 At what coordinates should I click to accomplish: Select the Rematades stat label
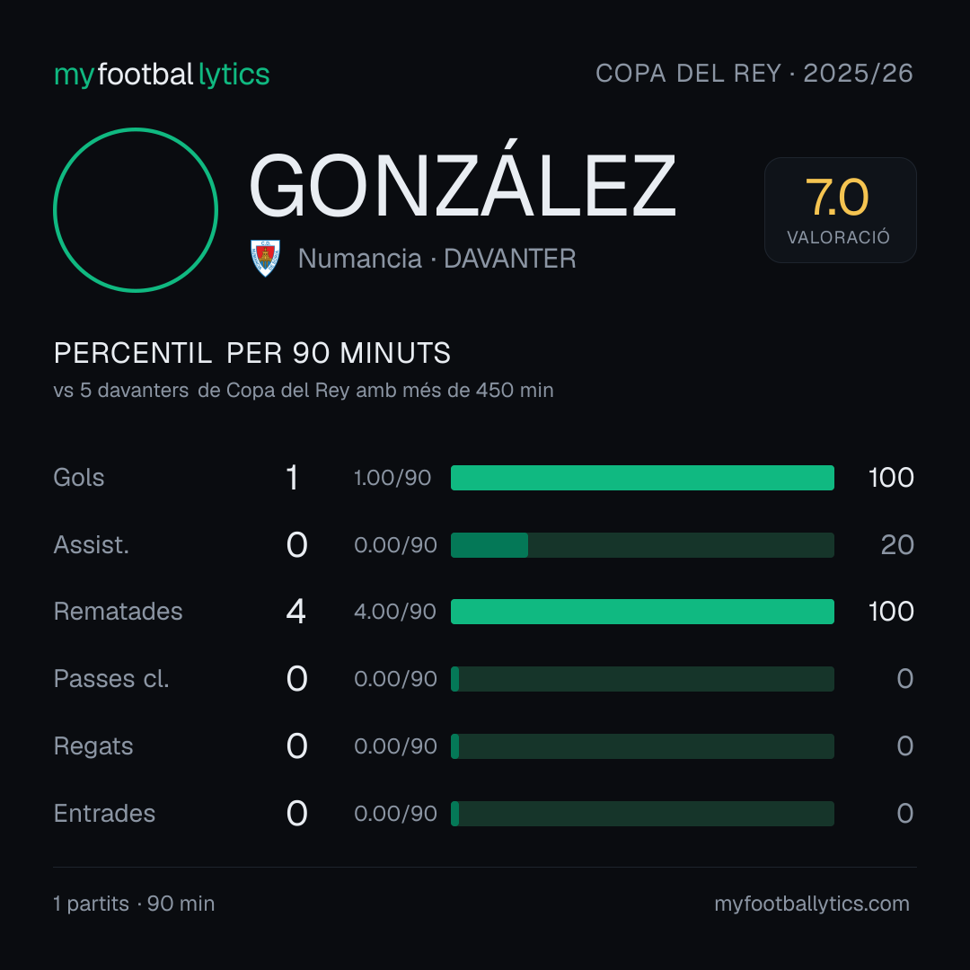[119, 612]
